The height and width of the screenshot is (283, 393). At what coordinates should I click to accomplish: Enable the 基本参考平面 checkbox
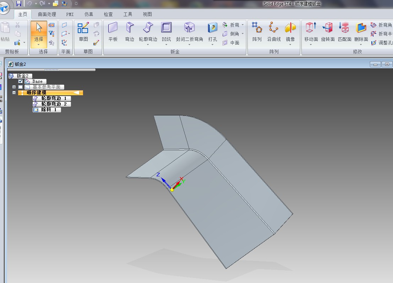21,87
